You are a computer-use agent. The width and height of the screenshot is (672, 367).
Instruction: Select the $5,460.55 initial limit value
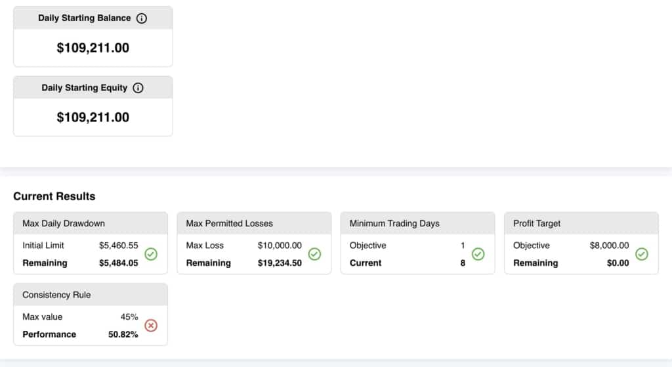pos(119,246)
